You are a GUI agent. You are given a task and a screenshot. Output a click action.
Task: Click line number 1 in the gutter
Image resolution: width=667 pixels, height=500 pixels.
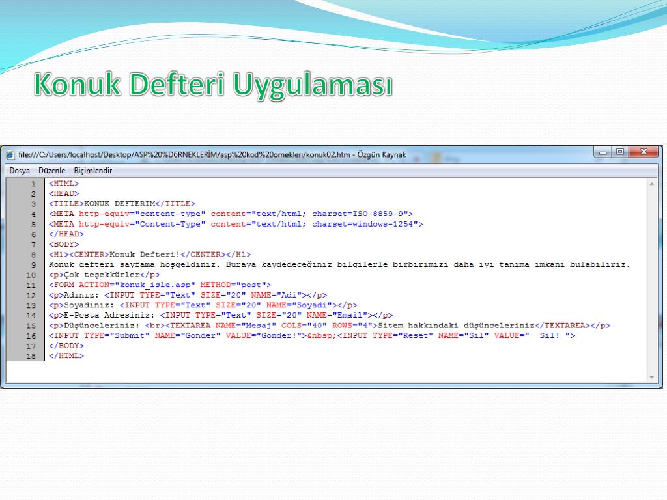pos(33,184)
